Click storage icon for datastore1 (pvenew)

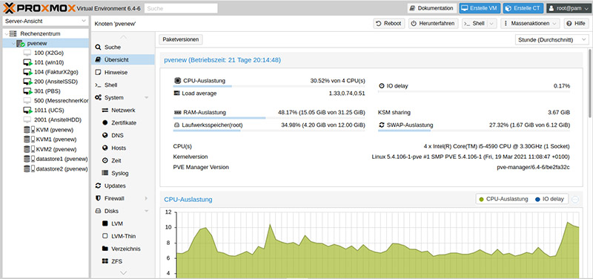(x=29, y=159)
